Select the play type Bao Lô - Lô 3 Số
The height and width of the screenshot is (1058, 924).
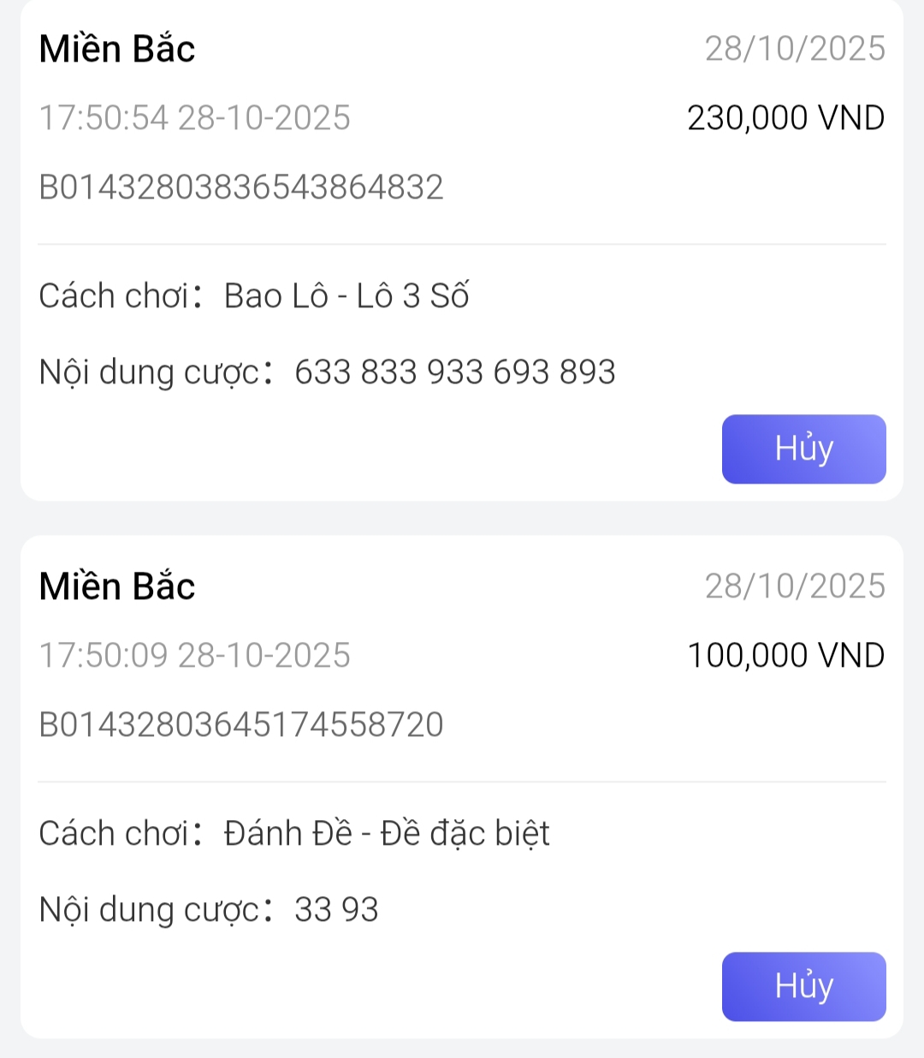point(346,296)
